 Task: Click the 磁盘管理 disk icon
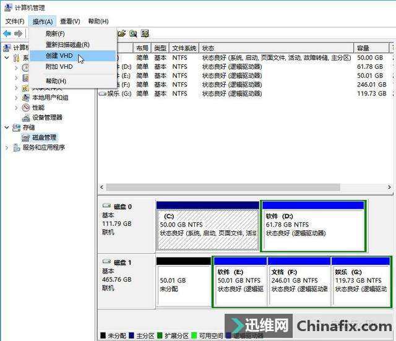25,137
